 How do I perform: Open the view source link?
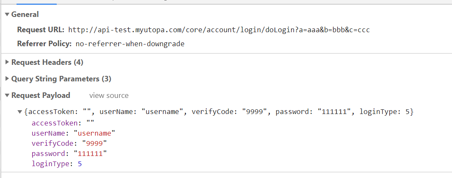click(109, 95)
